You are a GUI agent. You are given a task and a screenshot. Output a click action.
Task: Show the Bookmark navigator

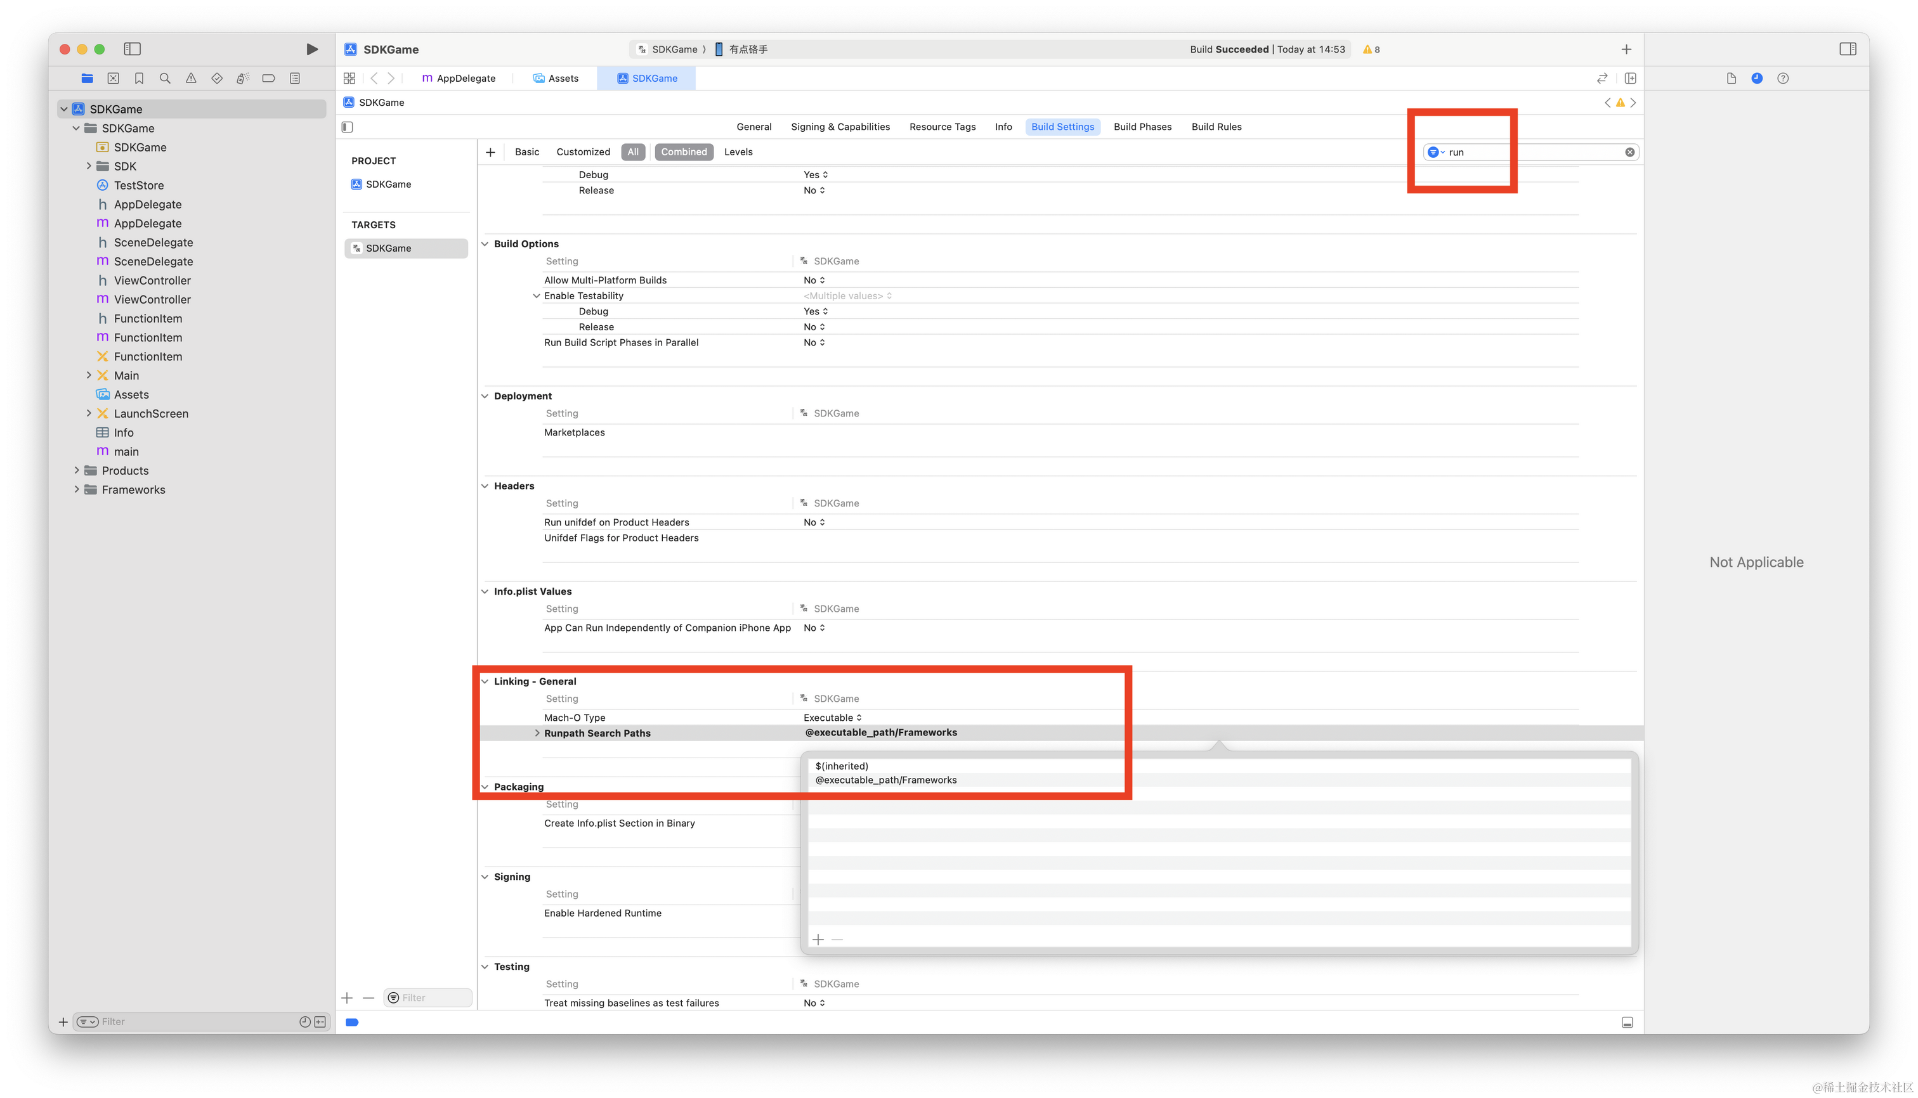139,79
